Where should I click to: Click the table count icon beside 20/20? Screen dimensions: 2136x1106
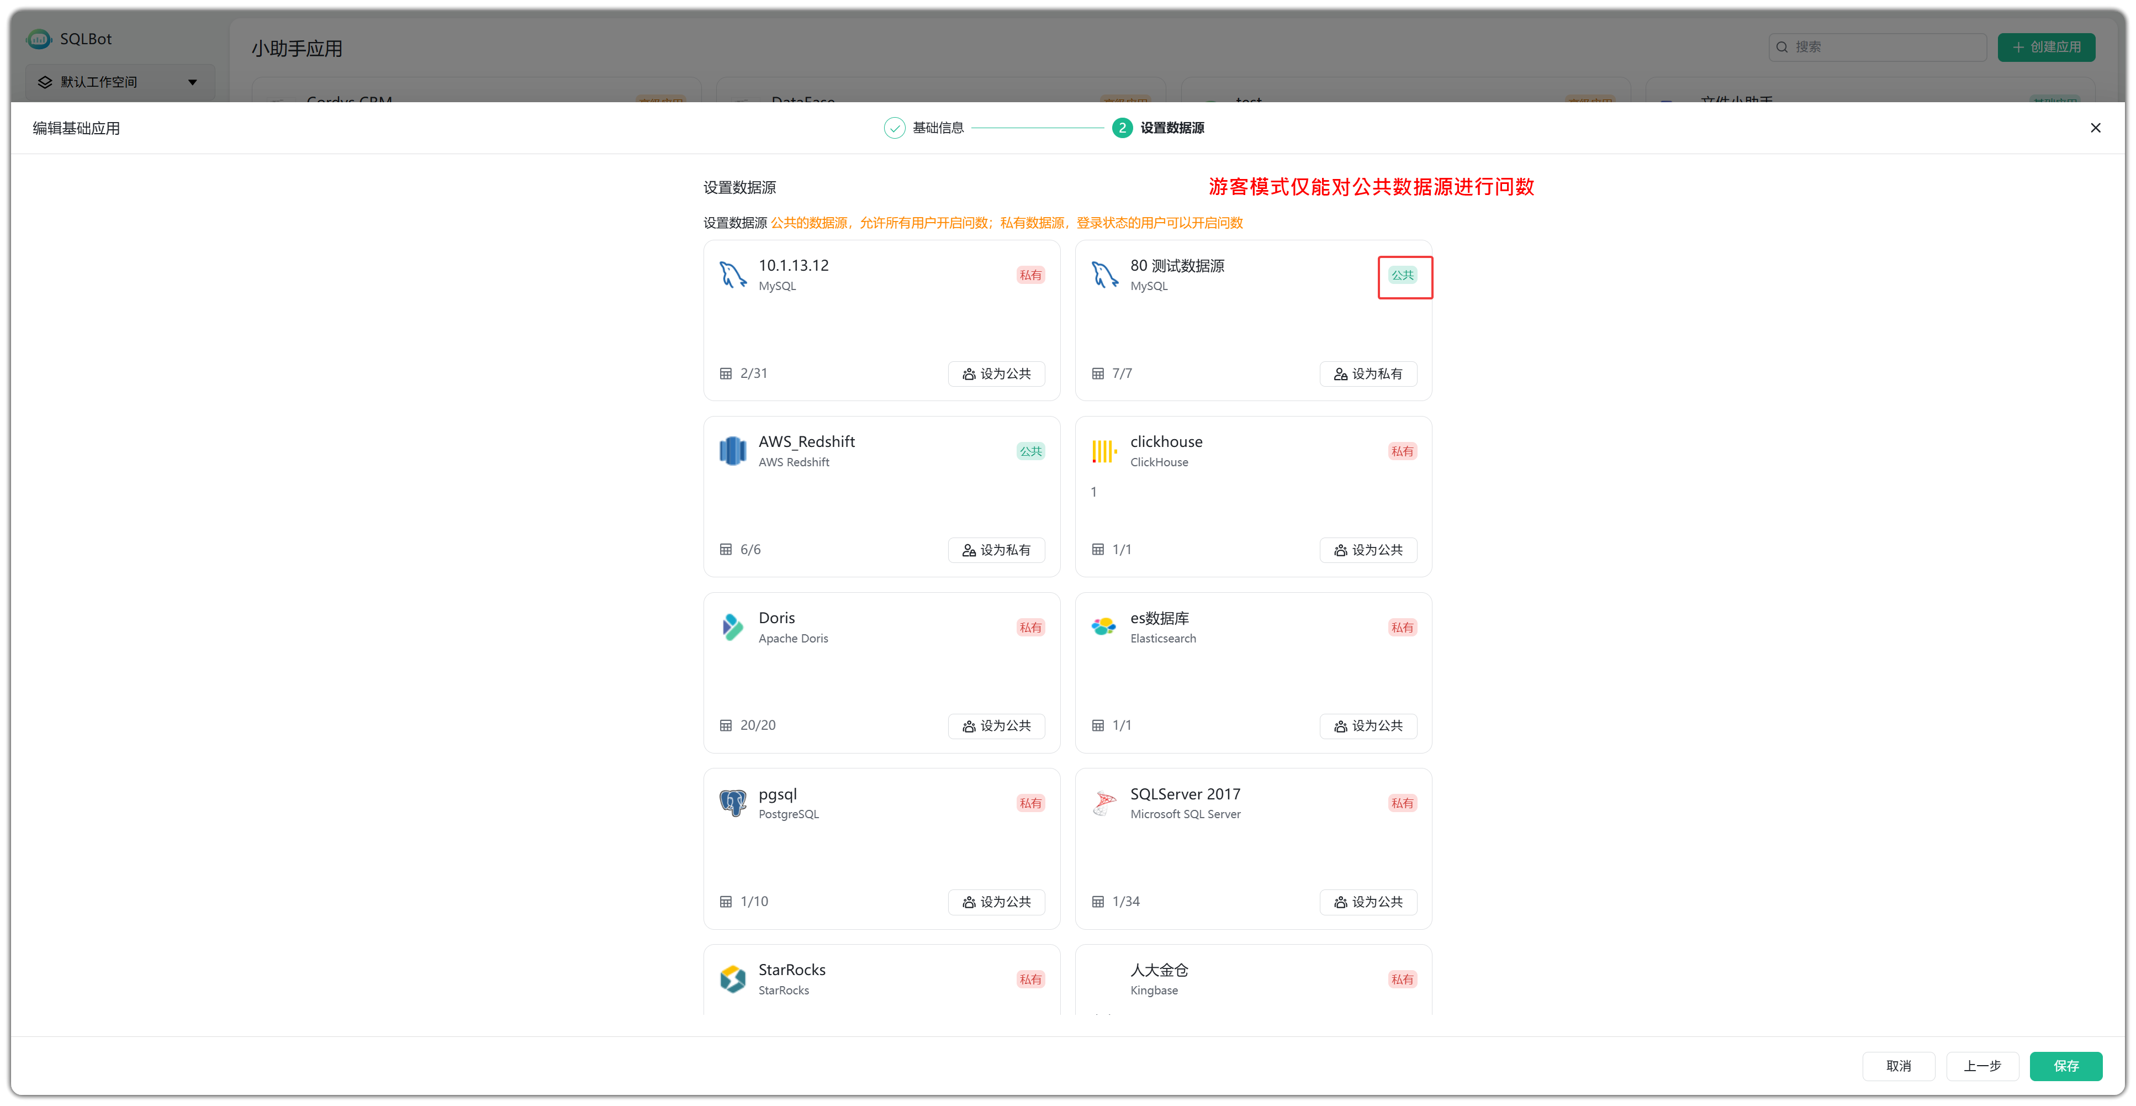click(726, 725)
